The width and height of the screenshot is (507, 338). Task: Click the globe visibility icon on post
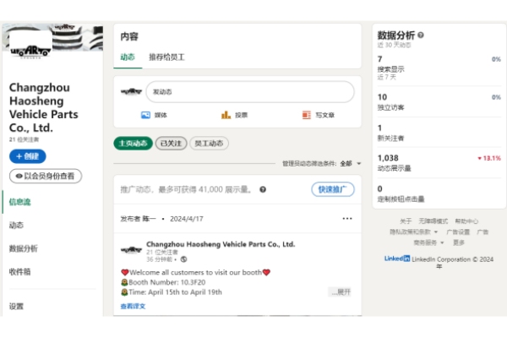tap(183, 259)
